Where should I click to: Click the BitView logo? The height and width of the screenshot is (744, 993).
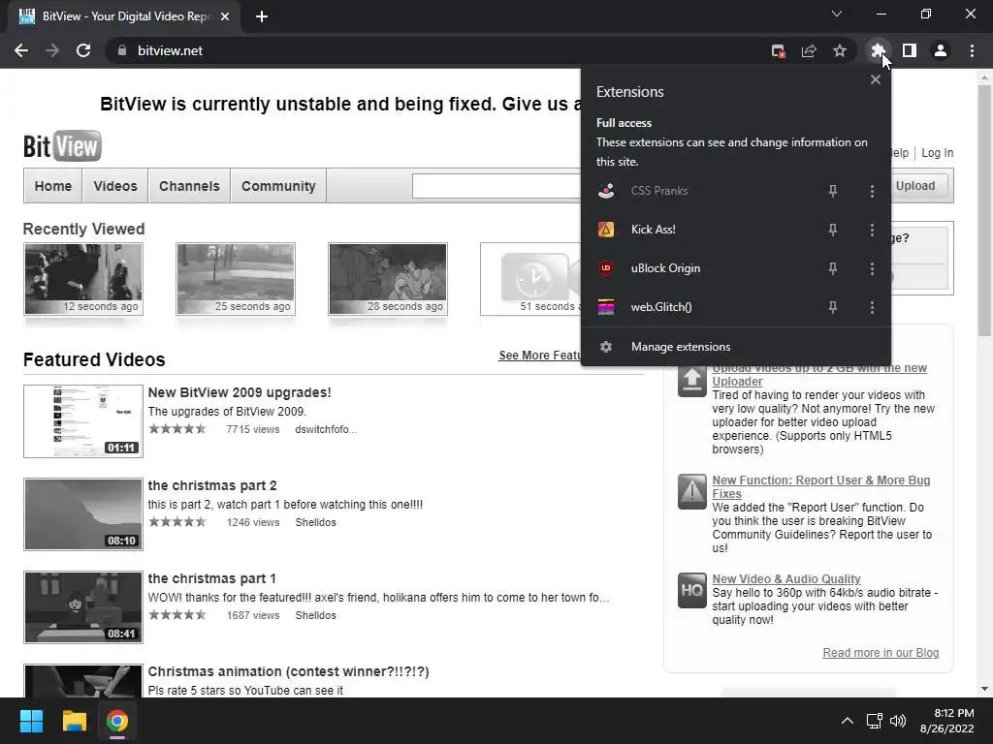coord(62,146)
